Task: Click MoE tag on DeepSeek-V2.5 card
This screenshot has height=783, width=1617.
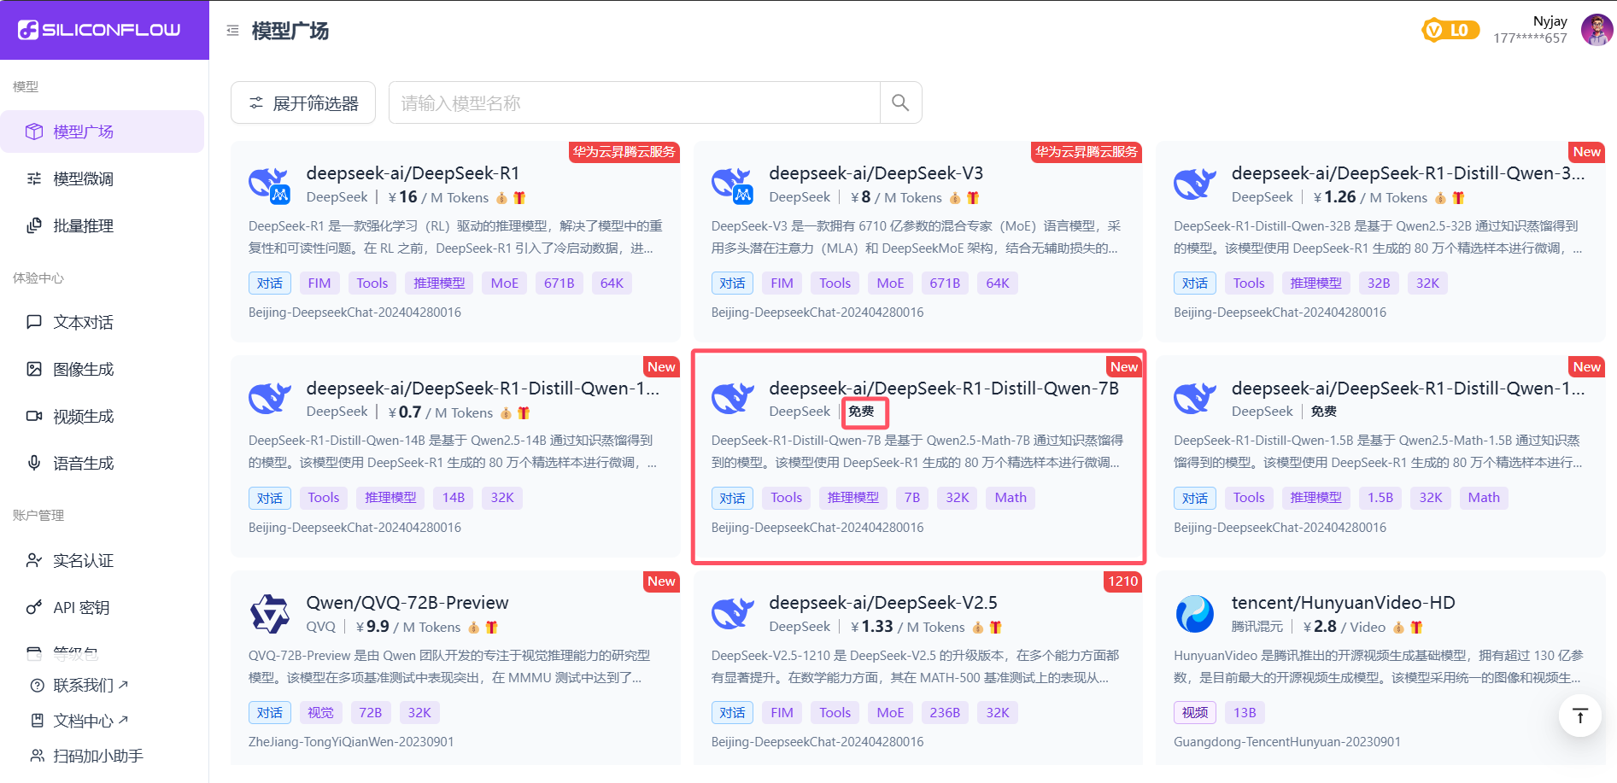Action: (890, 713)
